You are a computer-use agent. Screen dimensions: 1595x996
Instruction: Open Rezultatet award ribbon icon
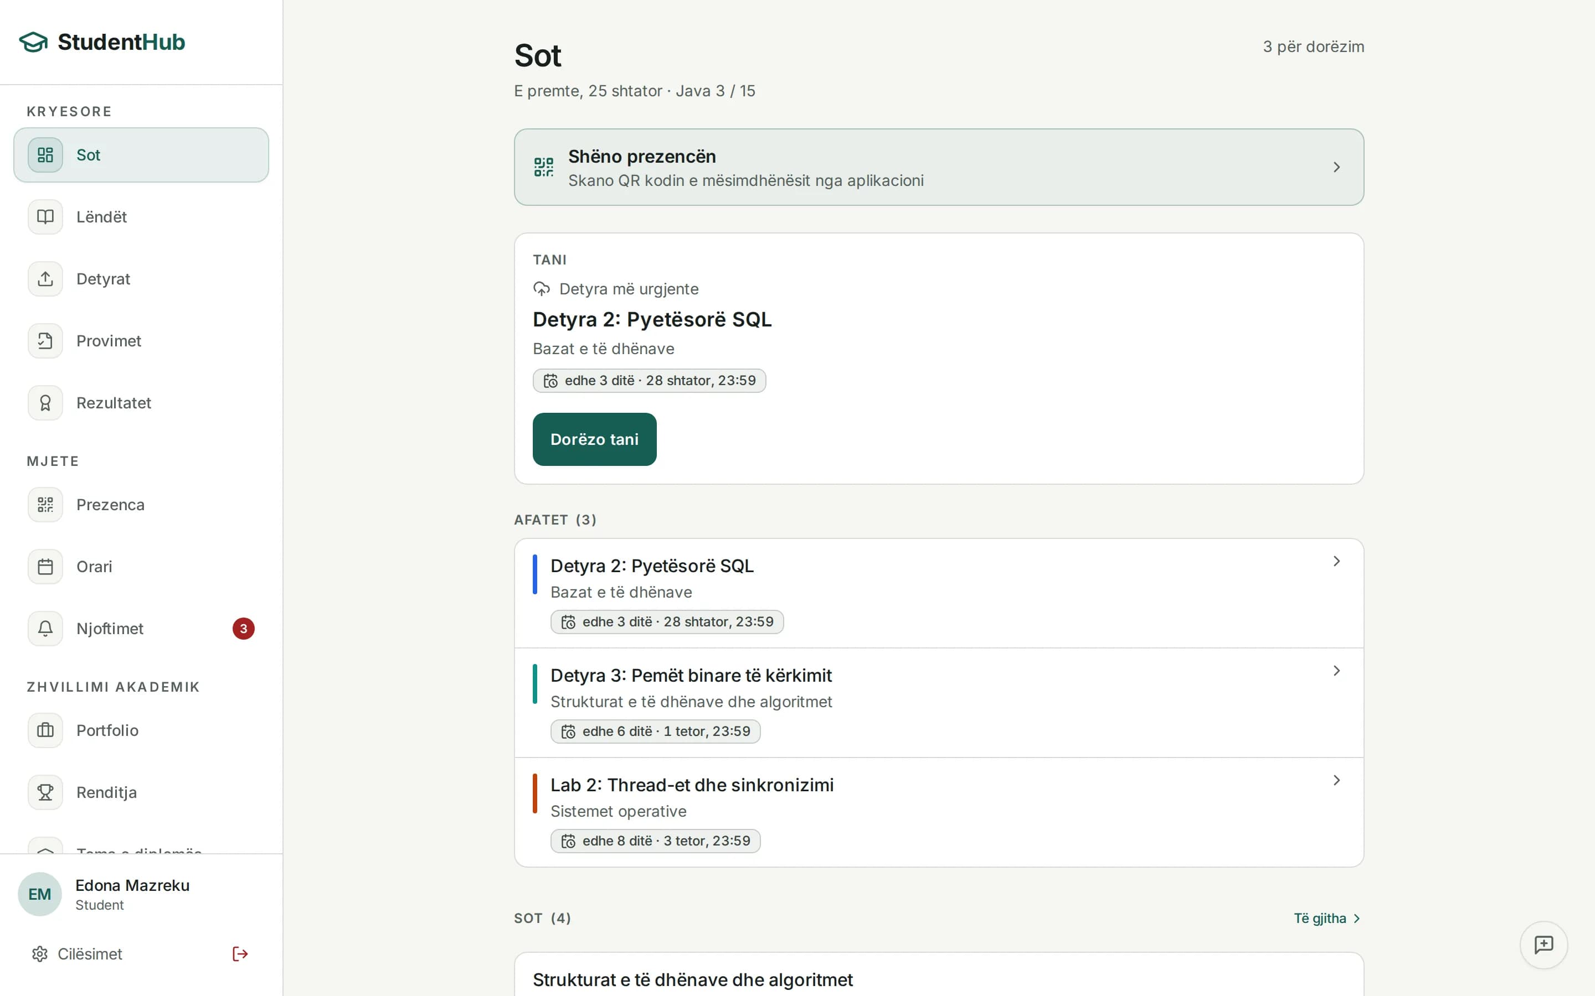pyautogui.click(x=45, y=402)
